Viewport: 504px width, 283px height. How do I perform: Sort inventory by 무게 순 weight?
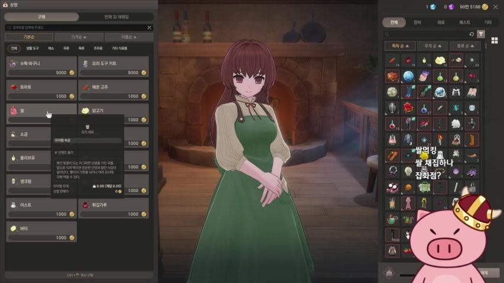[x=433, y=46]
